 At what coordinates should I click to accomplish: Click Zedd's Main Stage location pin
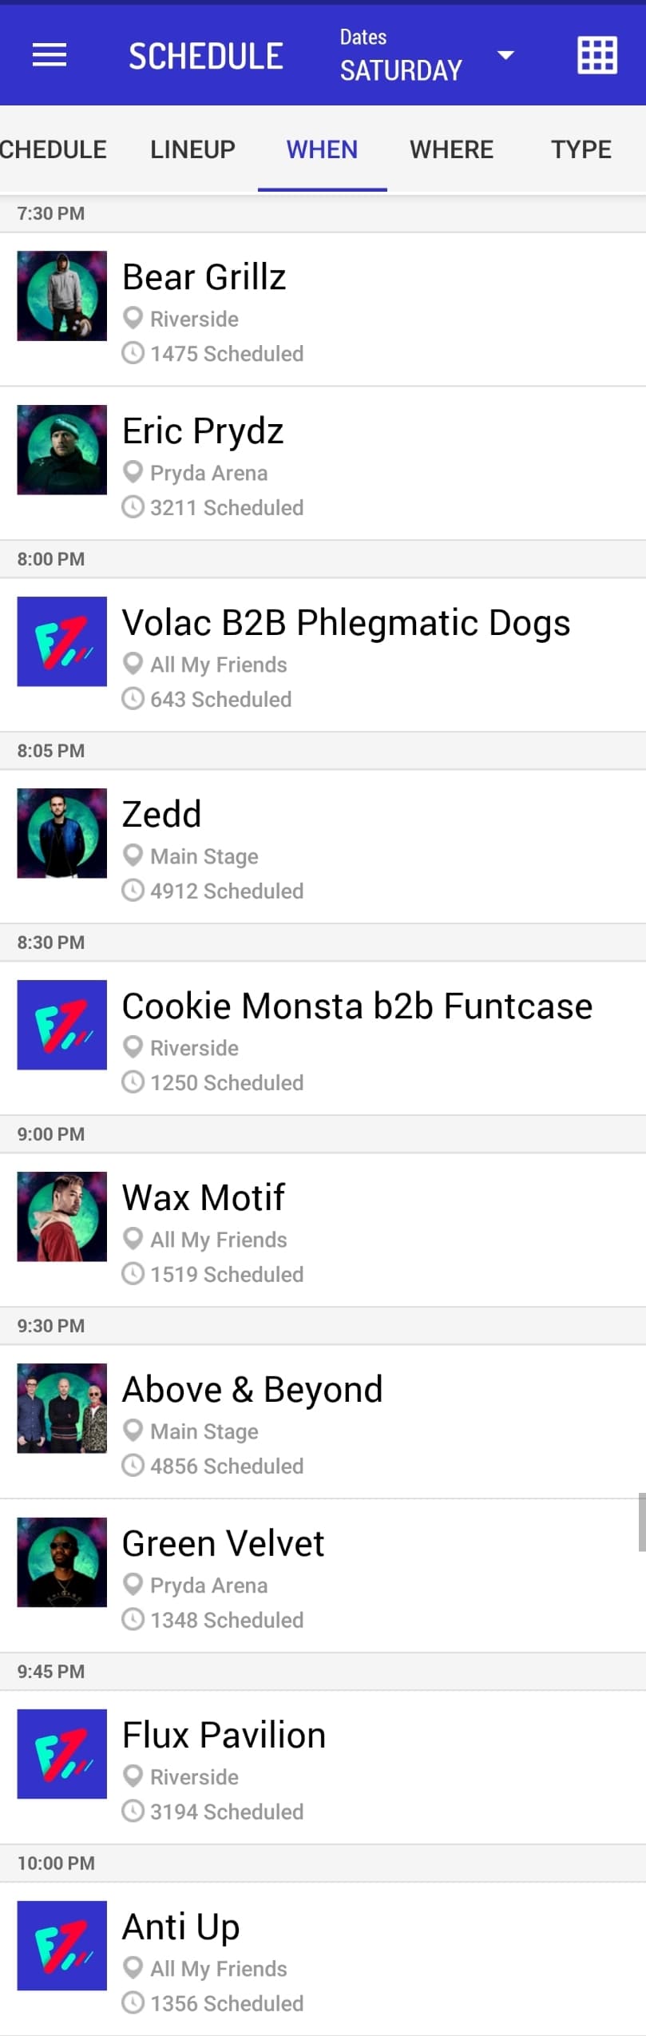(x=133, y=855)
